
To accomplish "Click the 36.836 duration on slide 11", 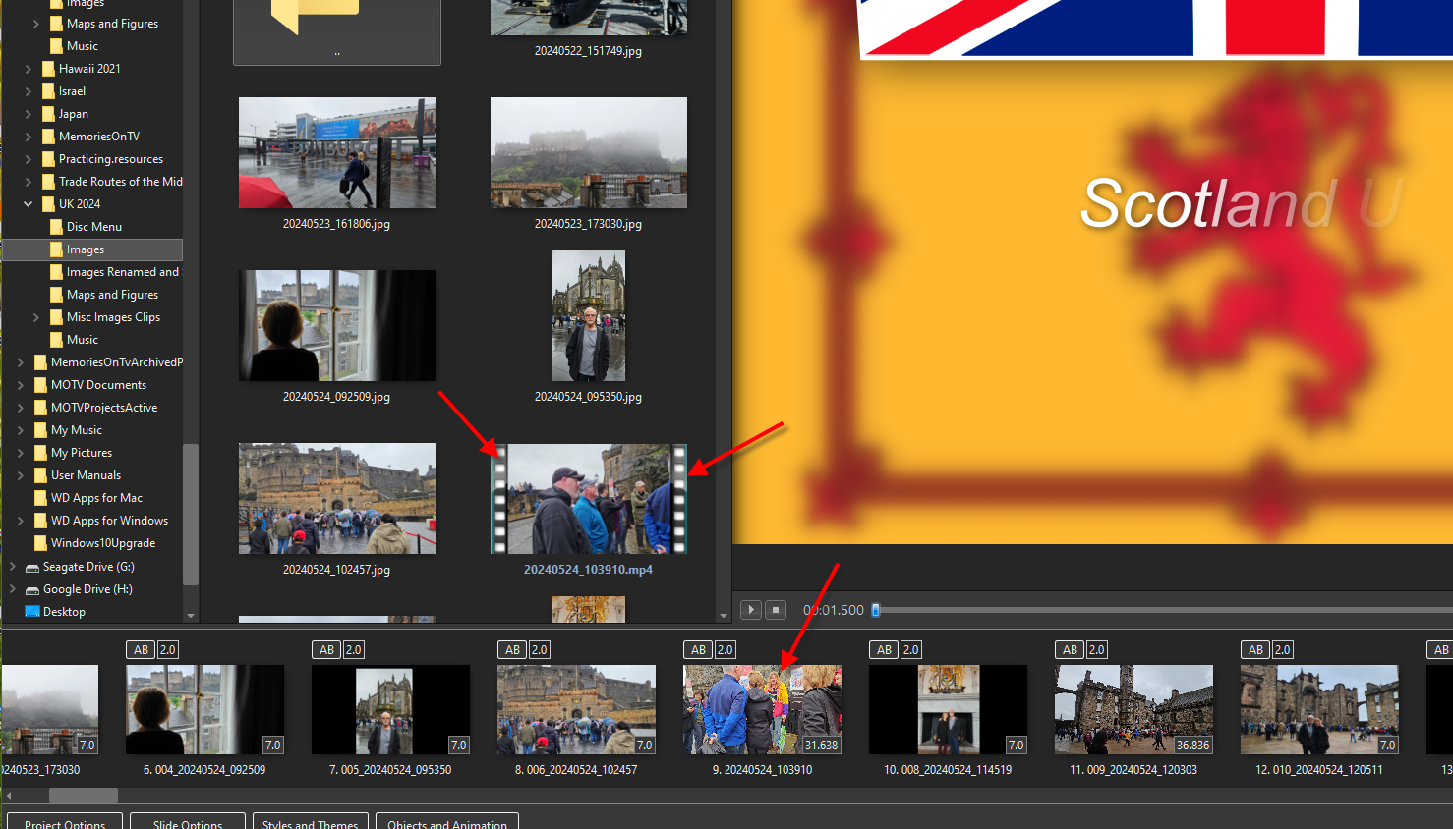I will (1193, 746).
